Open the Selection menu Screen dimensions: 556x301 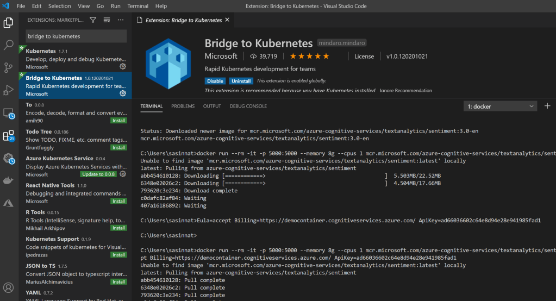[60, 6]
